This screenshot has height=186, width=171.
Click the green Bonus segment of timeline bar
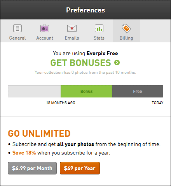86,91
